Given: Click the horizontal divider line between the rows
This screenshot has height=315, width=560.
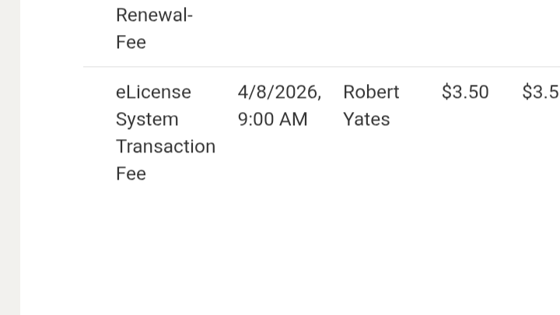Looking at the screenshot, I should (311, 67).
